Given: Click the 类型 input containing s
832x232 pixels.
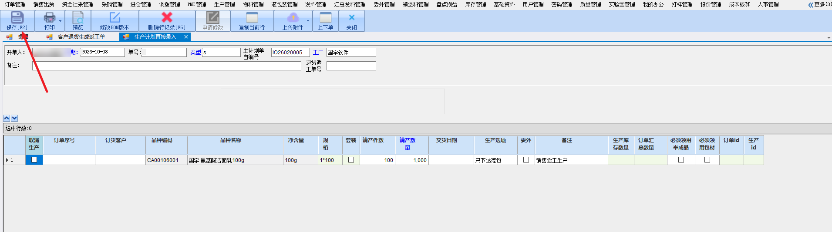Looking at the screenshot, I should coord(221,52).
